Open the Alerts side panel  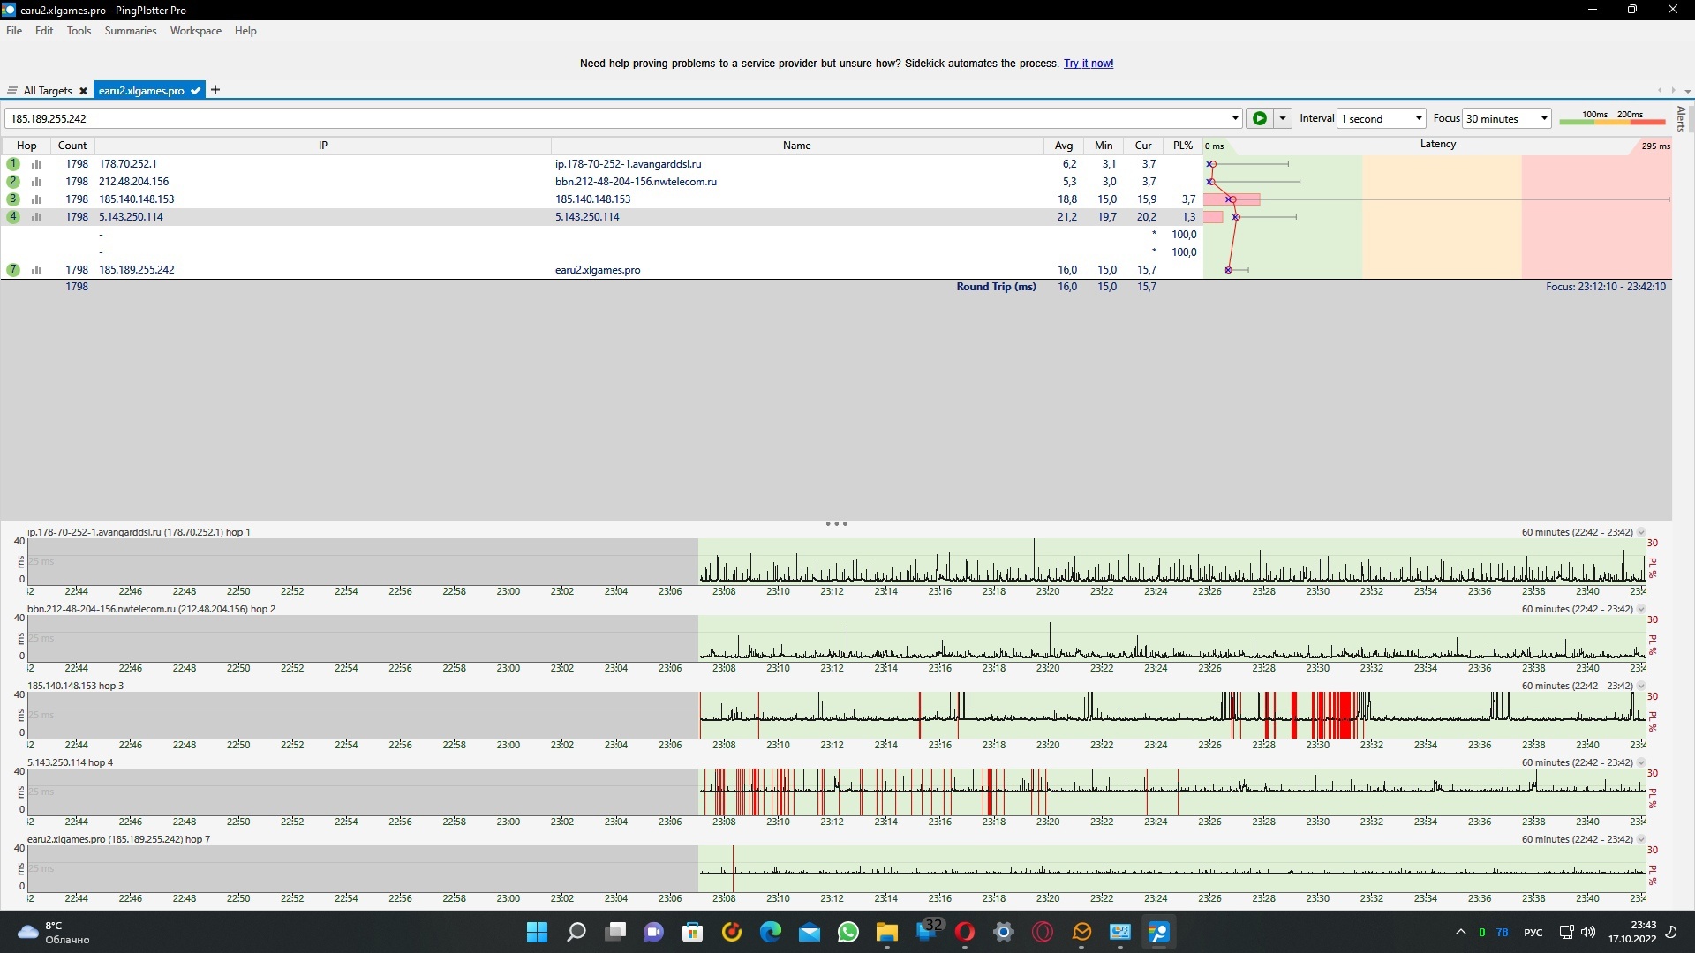(1681, 118)
